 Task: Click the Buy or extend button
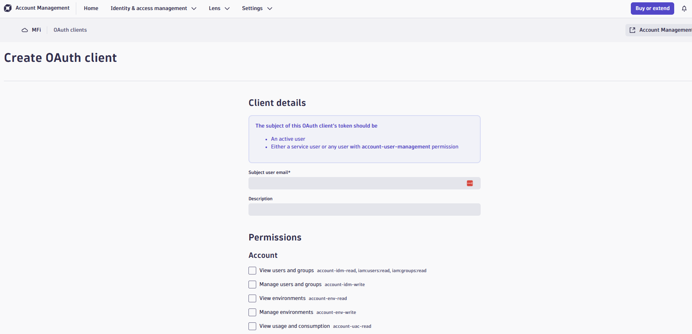[x=652, y=9]
